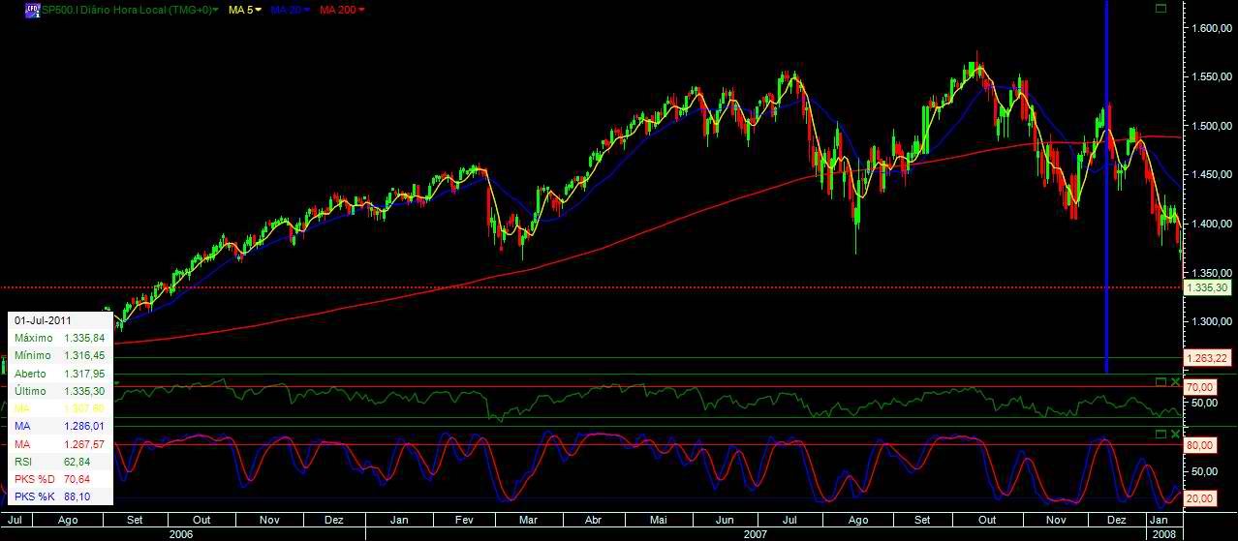Screen dimensions: 1238x541
Task: Close the RSI indicator panel
Action: tap(1175, 382)
